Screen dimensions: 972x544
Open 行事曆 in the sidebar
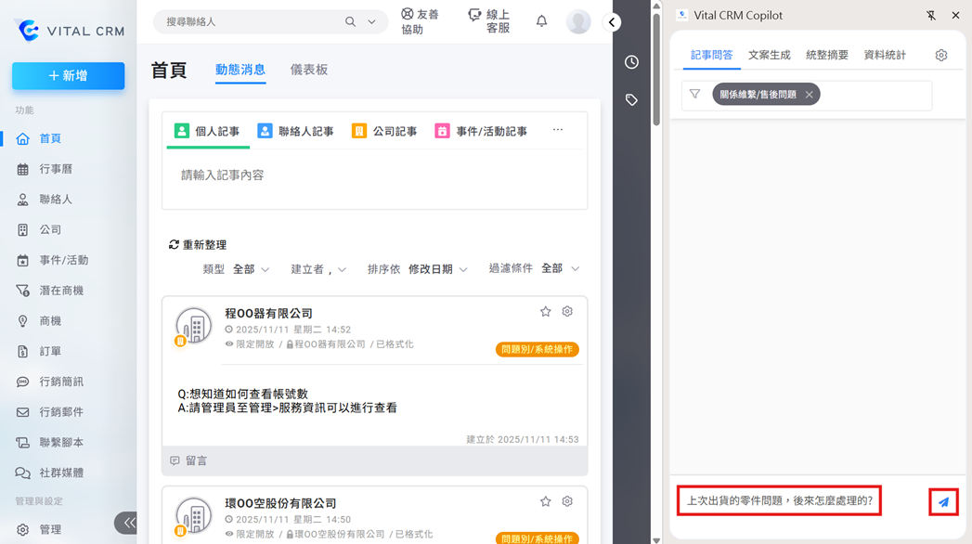point(56,169)
